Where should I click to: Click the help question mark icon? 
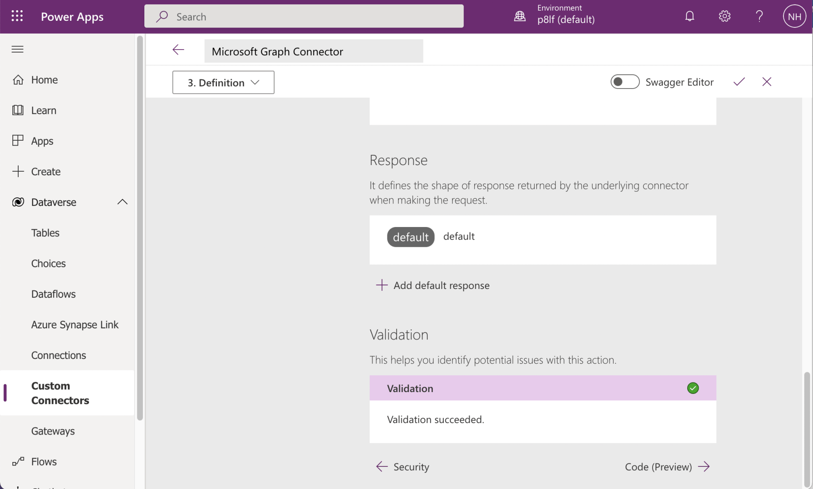click(759, 16)
